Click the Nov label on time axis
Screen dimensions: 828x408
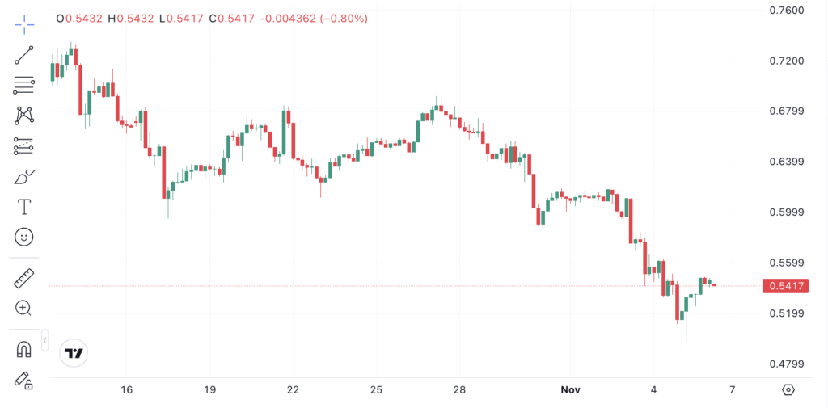click(x=571, y=389)
